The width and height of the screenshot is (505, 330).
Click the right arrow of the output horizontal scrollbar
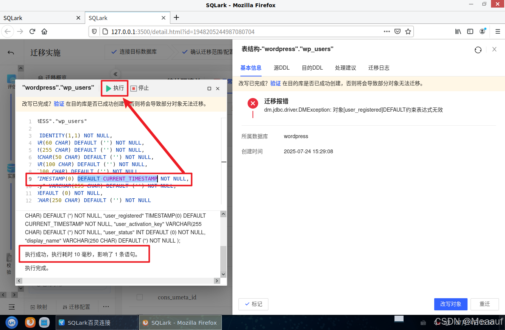[217, 281]
